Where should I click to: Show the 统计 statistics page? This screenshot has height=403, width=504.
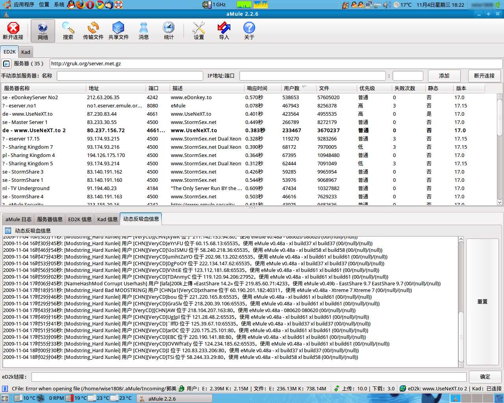(x=169, y=31)
